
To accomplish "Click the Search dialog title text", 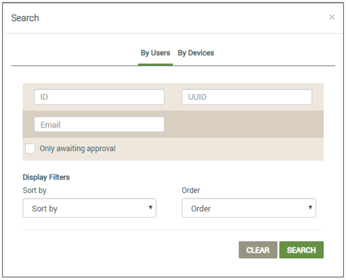I will pyautogui.click(x=25, y=18).
